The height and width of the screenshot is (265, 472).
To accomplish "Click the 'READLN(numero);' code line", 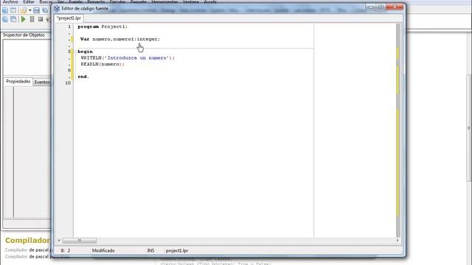I will tap(103, 64).
